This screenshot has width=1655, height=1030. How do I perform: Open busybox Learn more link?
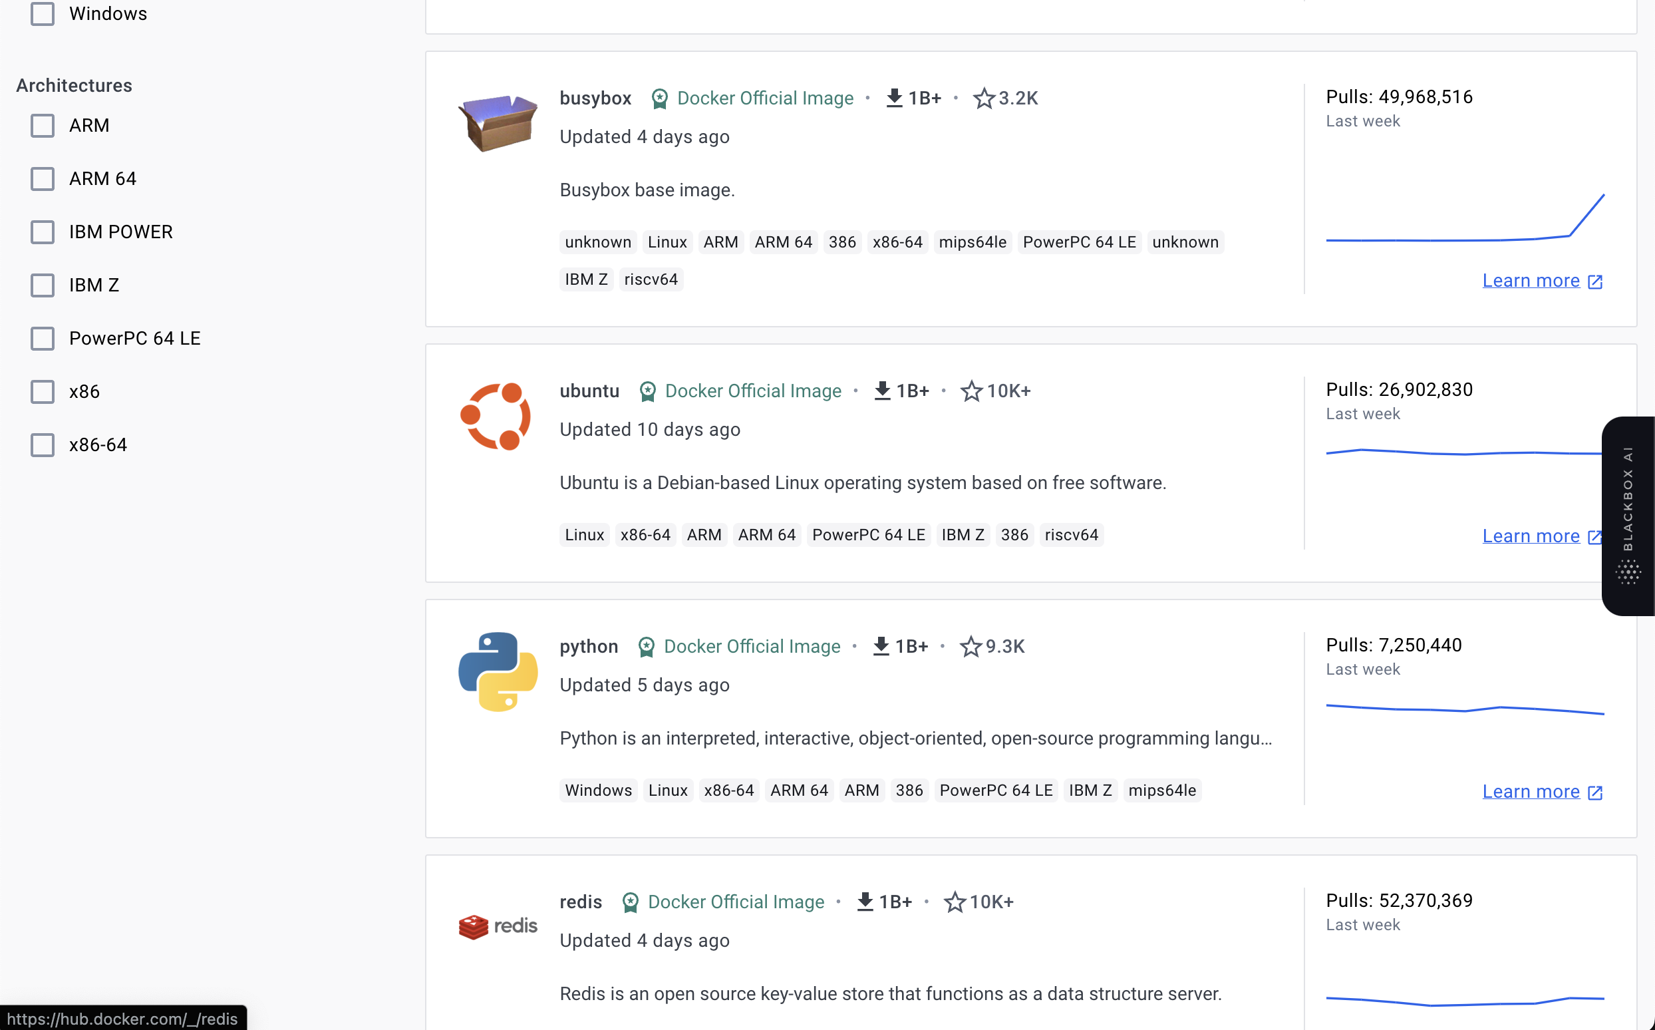[1542, 281]
